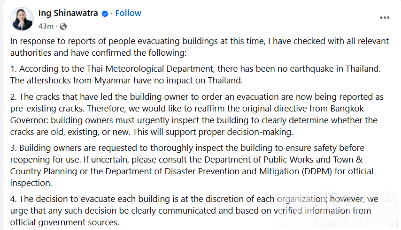Click the faint watermark in the corner
Viewport: 401px width, 230px height.
339,209
